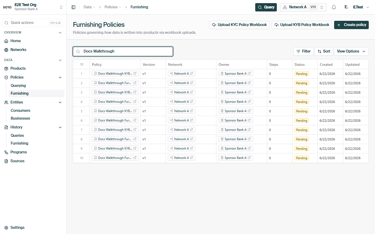Open the Sort options
This screenshot has height=234, width=375.
(324, 51)
